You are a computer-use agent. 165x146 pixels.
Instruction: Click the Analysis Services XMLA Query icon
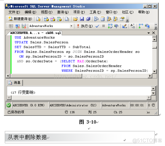coord(59,19)
